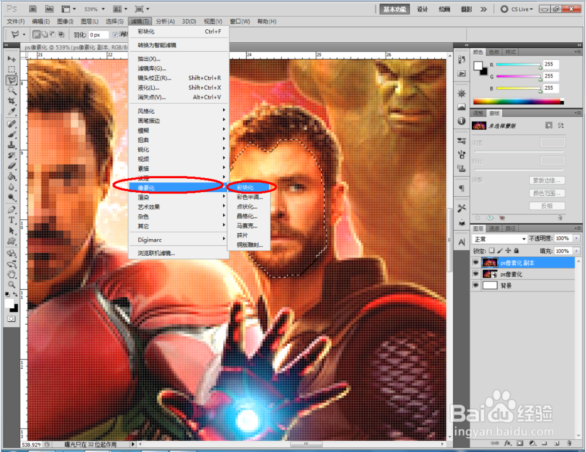Hide the ps像素化 副本 layer

[x=475, y=263]
